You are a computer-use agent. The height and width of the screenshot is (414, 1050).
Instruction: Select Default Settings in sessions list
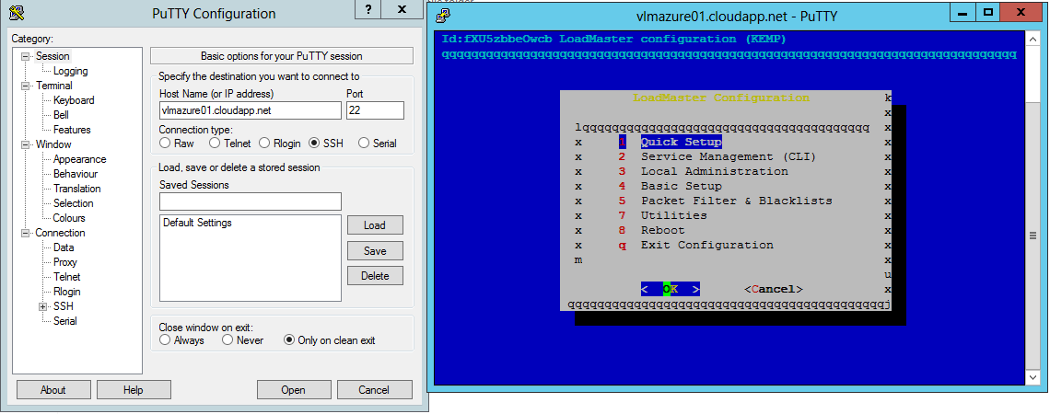pyautogui.click(x=197, y=223)
